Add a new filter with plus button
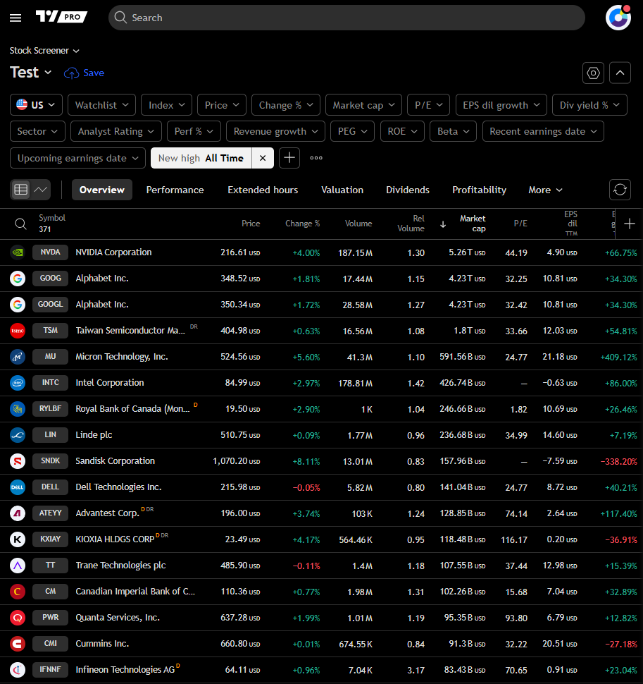 point(289,158)
